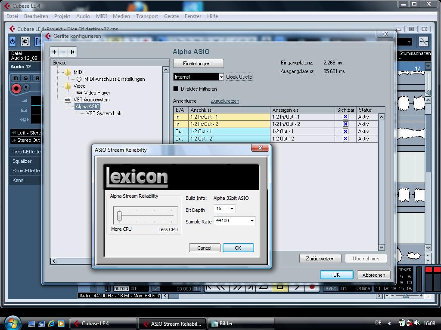Expand the Kanal inspector section

tap(25, 180)
